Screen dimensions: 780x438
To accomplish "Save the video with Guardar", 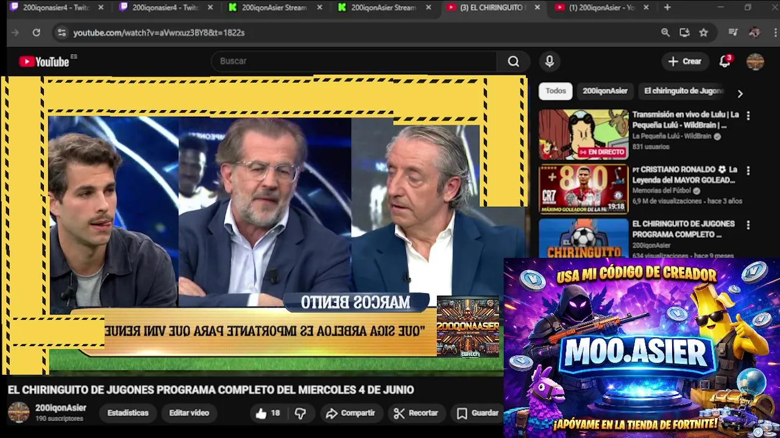I will click(x=478, y=413).
